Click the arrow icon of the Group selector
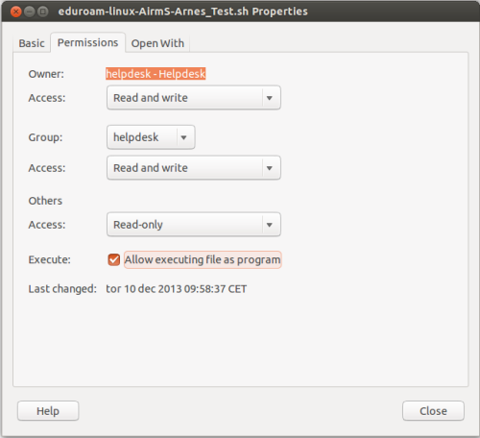The image size is (480, 438). click(183, 137)
